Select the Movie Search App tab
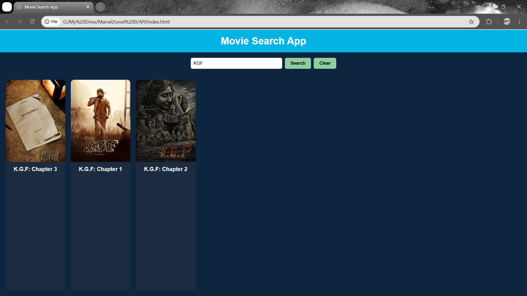The image size is (527, 296). (49, 7)
